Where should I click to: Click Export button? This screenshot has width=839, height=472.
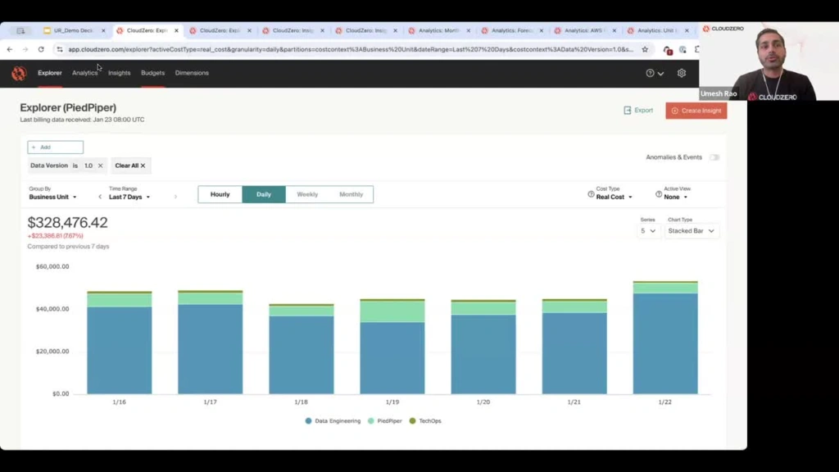[638, 111]
